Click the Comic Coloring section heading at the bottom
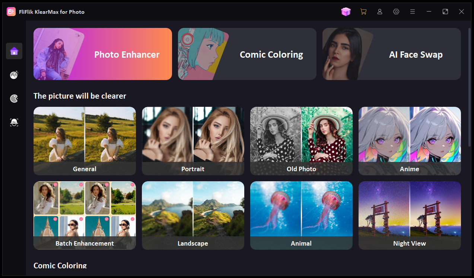The width and height of the screenshot is (474, 278). 60,266
